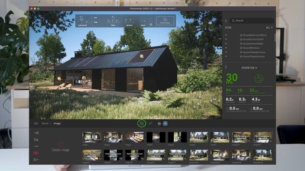The width and height of the screenshot is (305, 171).
Task: Select HouseWindows in the scene list
Action: pyautogui.click(x=250, y=48)
